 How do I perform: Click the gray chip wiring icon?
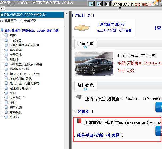pyautogui.click(x=79, y=97)
